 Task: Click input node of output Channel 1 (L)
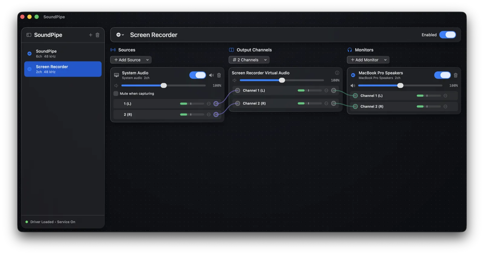238,90
